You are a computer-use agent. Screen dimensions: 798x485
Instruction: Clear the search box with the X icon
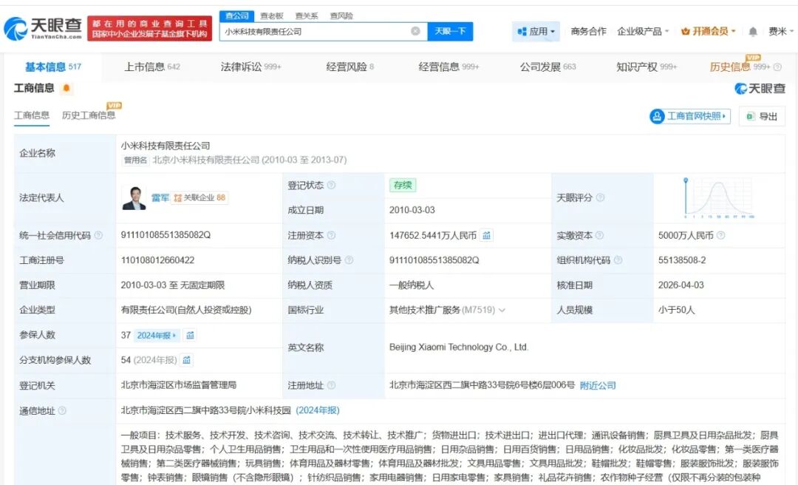(415, 31)
